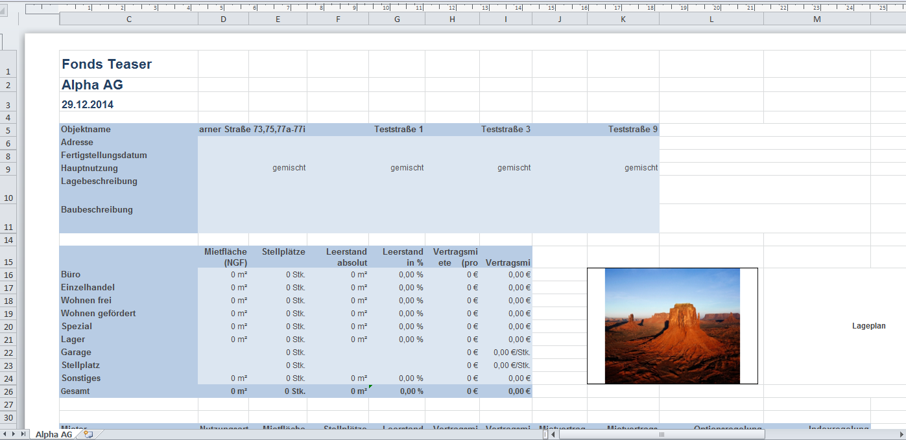Click the 'Lagebeschreibung' label cell
Image resolution: width=906 pixels, height=440 pixels.
pos(128,189)
